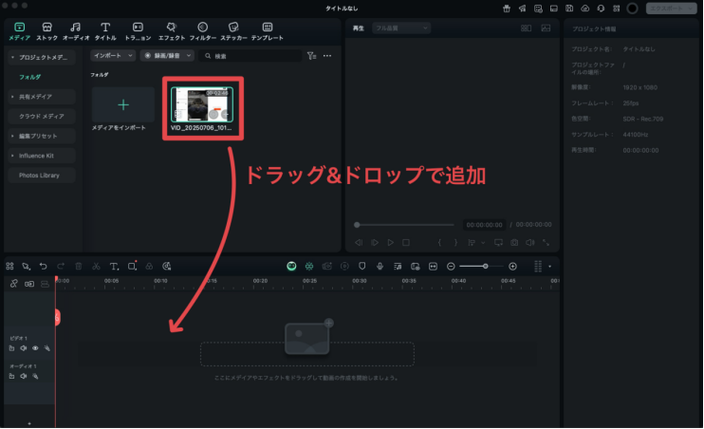Switch to the エフェクト (Effects) tab
Screen dimensions: 704x429
(171, 30)
